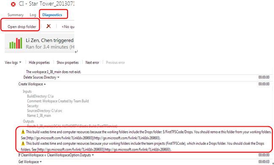274x165 pixels.
Task: Jump to Next error
Action: coord(92,62)
